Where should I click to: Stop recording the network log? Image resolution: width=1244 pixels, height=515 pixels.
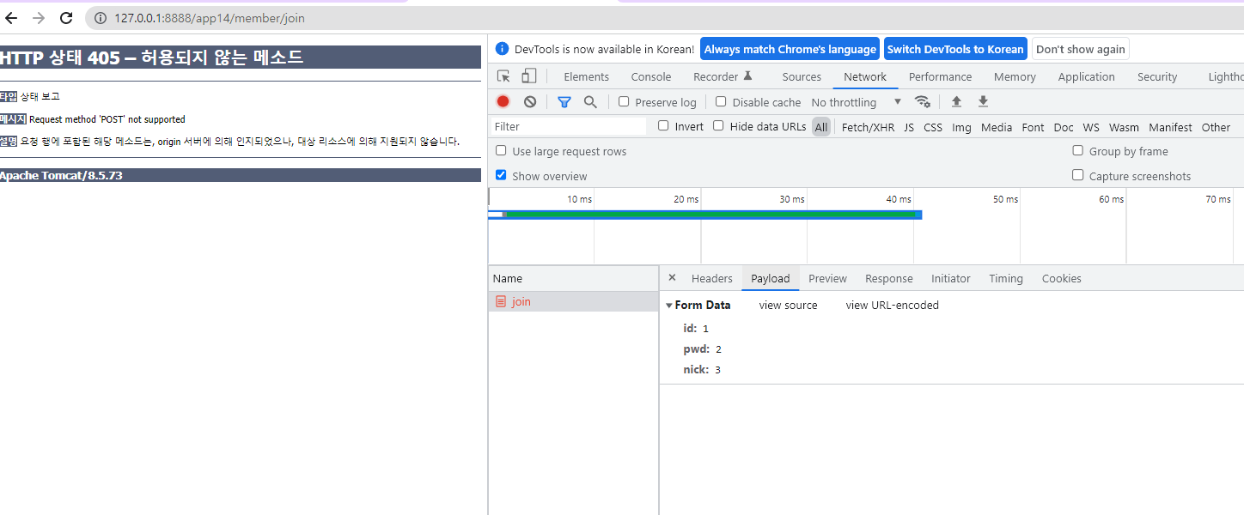(x=503, y=101)
